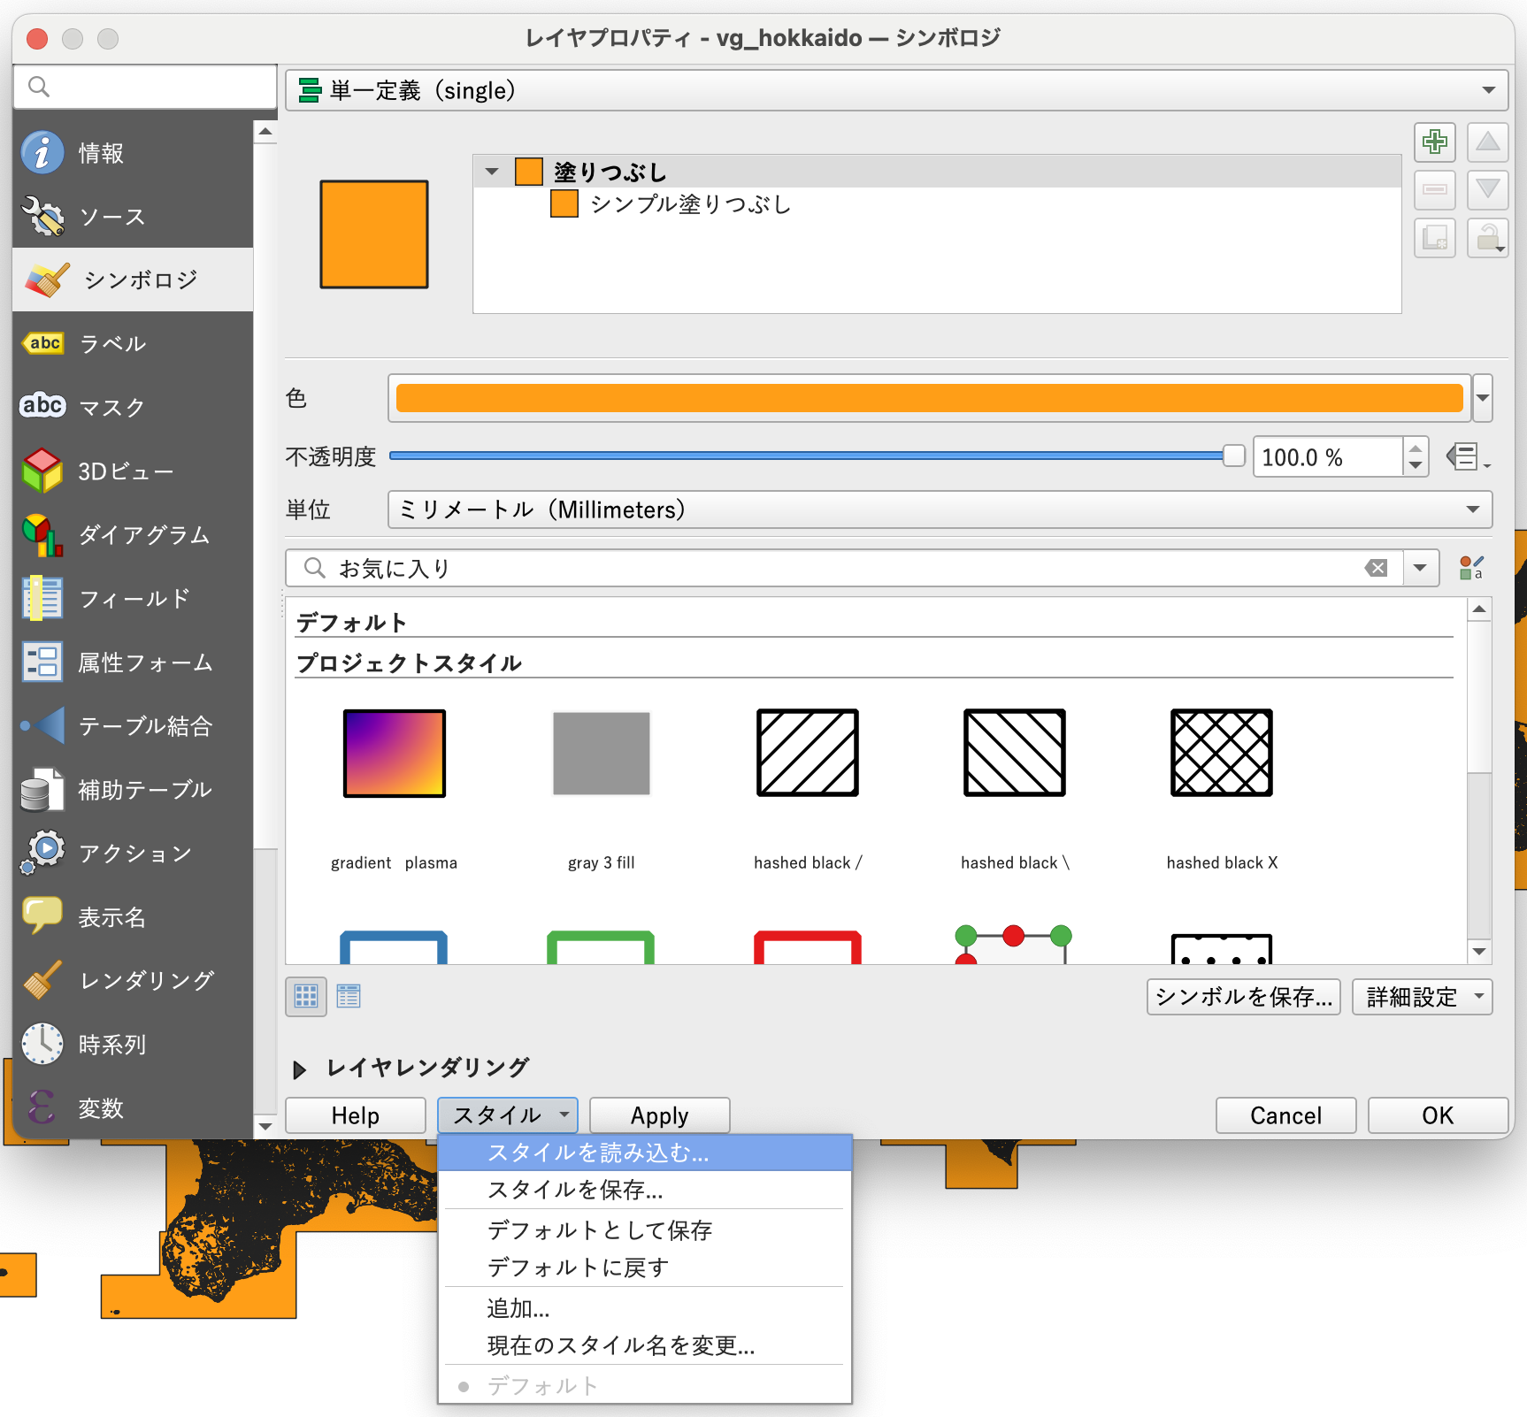Viewport: 1527px width, 1417px height.
Task: Open the ダイアグラム settings panel
Action: click(142, 534)
